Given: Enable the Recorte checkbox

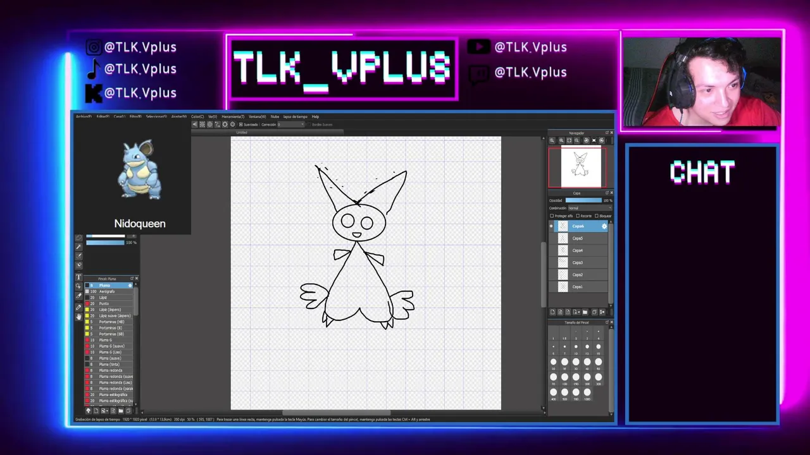Looking at the screenshot, I should tap(578, 216).
